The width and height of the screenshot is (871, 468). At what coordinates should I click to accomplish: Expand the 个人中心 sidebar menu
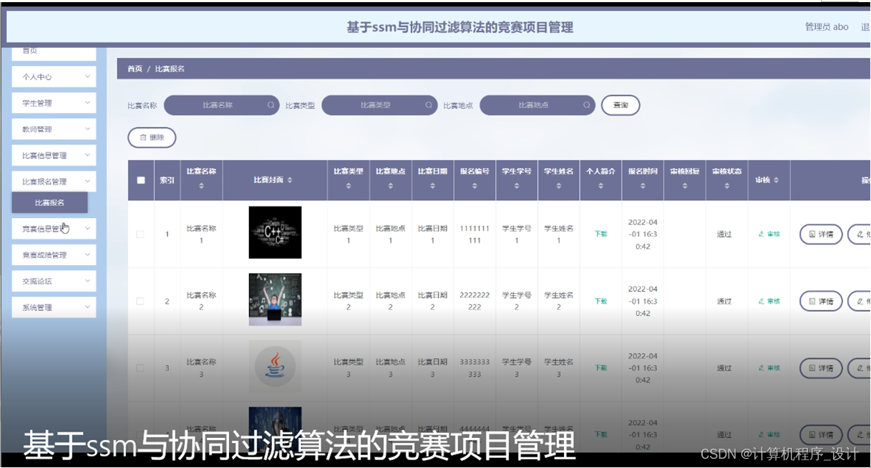tap(54, 76)
